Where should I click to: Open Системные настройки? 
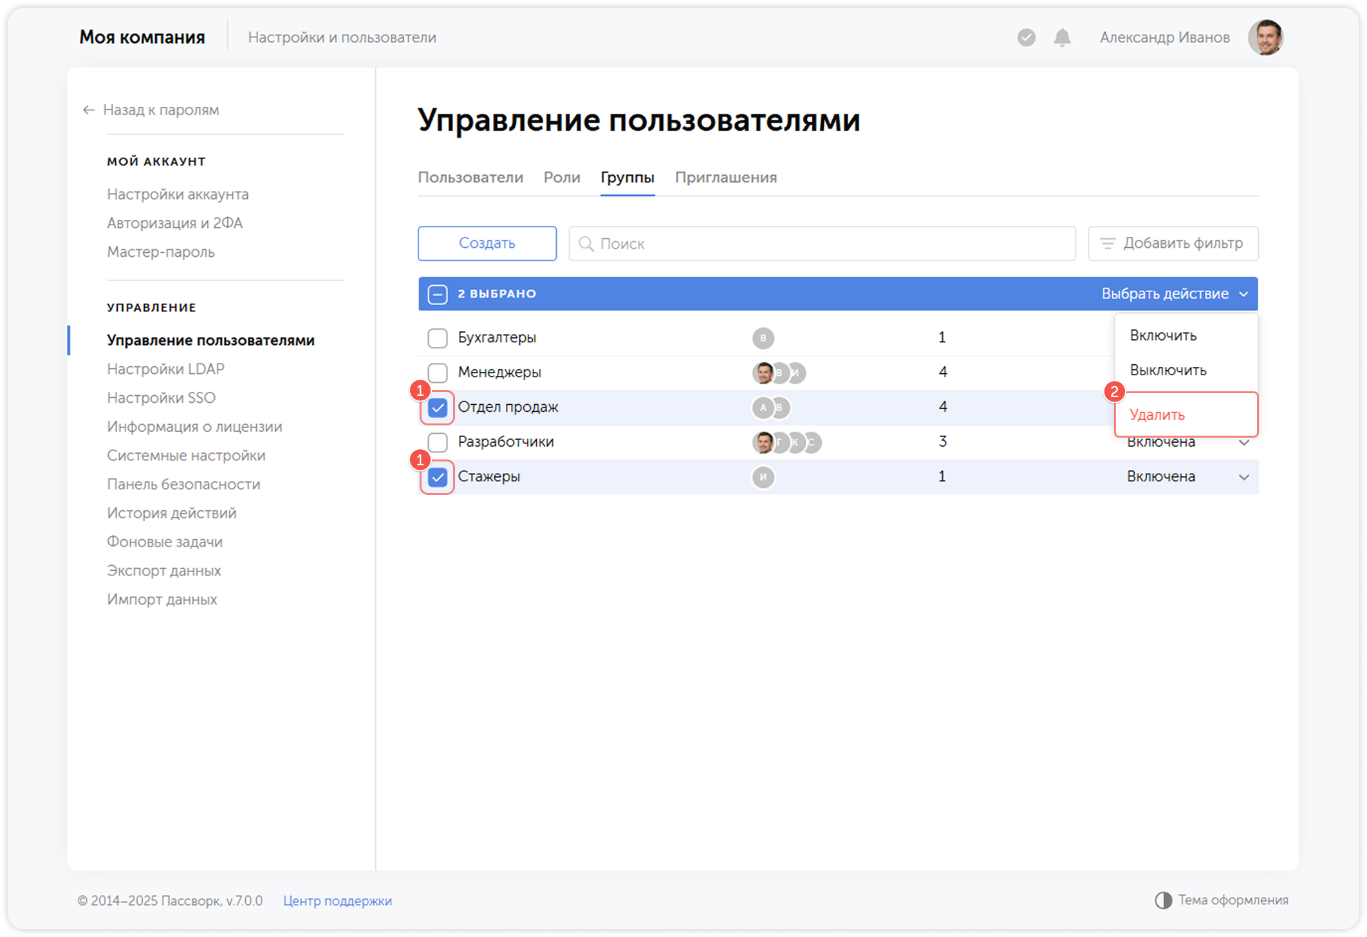pos(186,456)
